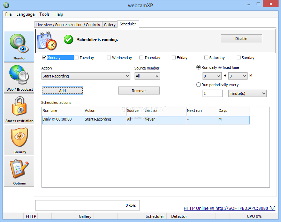This screenshot has width=281, height=222.
Task: Expand the Action dropdown showing Start Recording
Action: (86, 76)
